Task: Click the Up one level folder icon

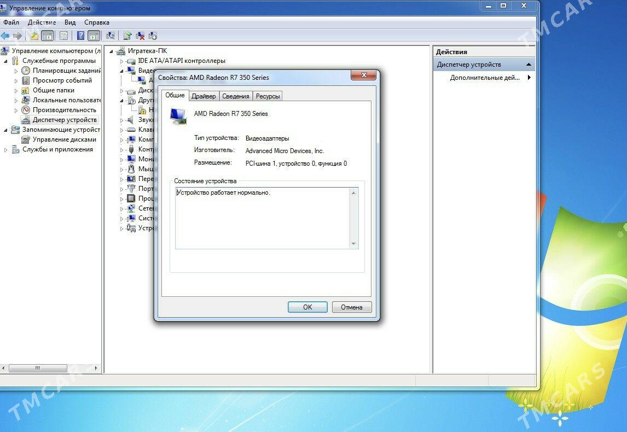Action: [x=34, y=36]
